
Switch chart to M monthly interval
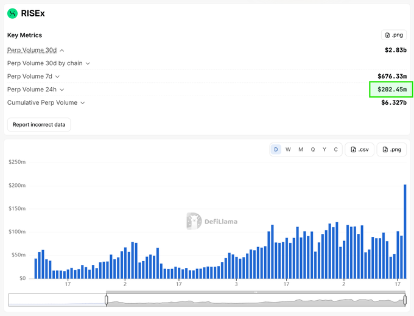click(x=301, y=150)
